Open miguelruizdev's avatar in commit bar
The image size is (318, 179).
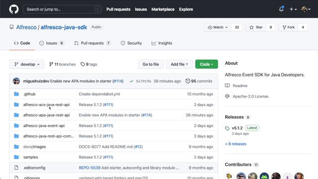click(x=16, y=81)
